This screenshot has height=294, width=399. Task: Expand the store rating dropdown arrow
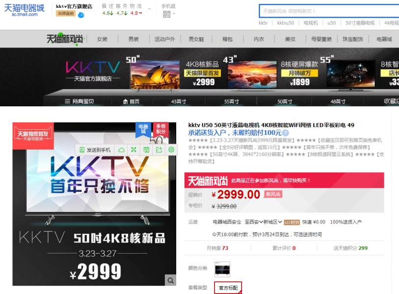click(149, 9)
